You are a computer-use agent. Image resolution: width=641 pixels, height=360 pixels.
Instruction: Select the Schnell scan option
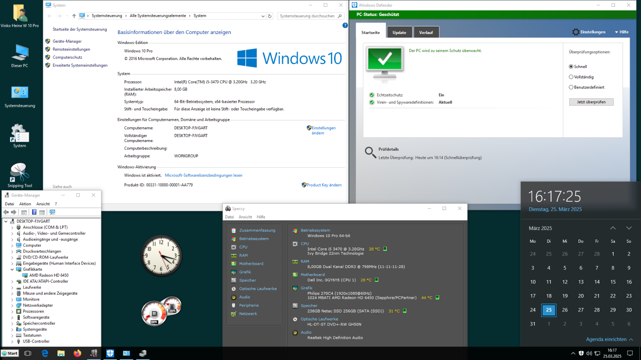click(571, 67)
